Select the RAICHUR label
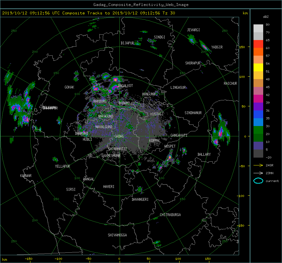This screenshot has width=282, height=263. point(230,83)
